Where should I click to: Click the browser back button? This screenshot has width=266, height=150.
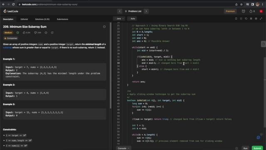[3, 5]
